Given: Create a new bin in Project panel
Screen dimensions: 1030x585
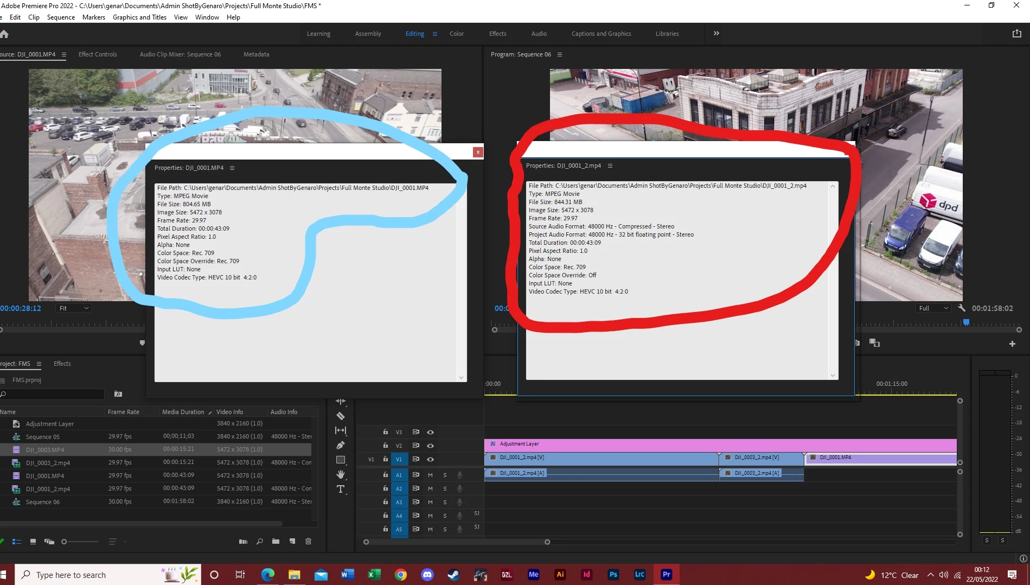Looking at the screenshot, I should 276,542.
